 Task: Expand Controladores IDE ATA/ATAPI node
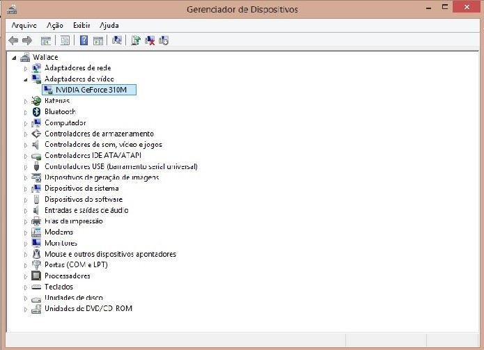pos(26,156)
